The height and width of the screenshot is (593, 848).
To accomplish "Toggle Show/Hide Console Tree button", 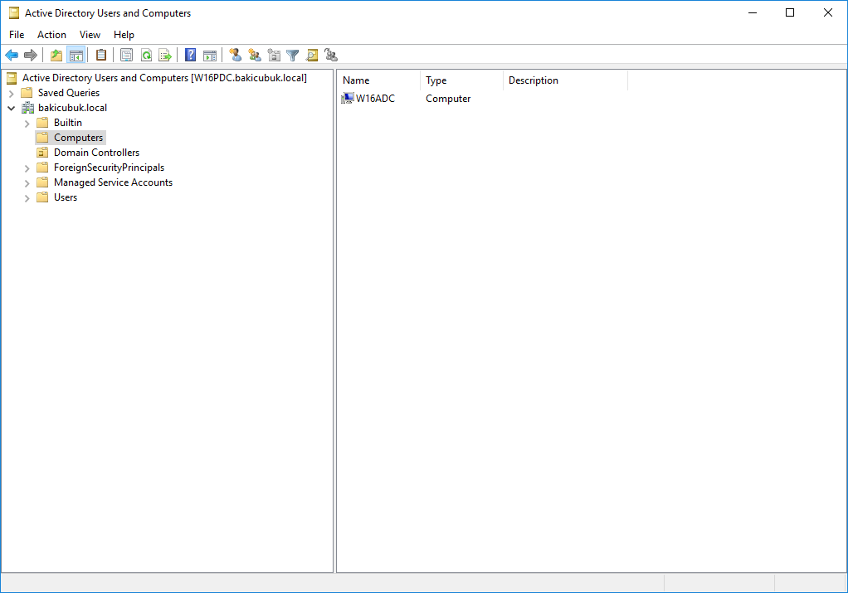I will [x=76, y=55].
